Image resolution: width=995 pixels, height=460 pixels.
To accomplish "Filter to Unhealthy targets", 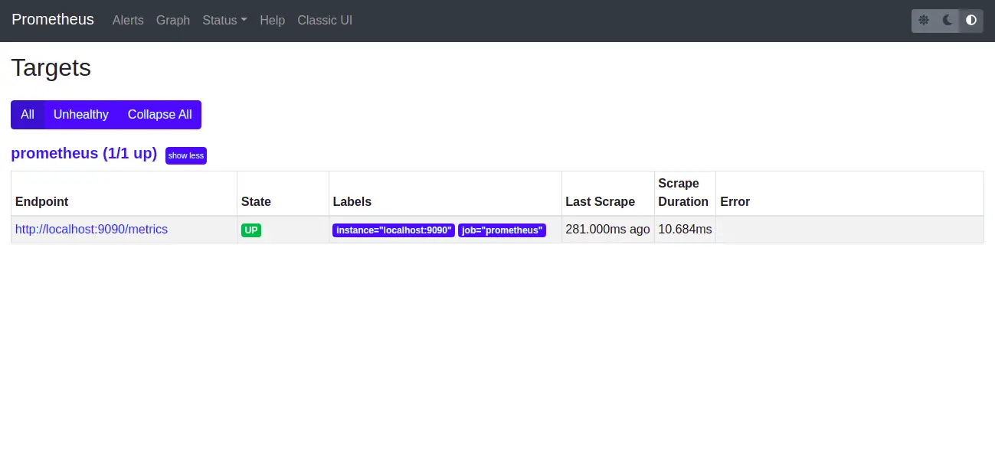I will (x=81, y=115).
